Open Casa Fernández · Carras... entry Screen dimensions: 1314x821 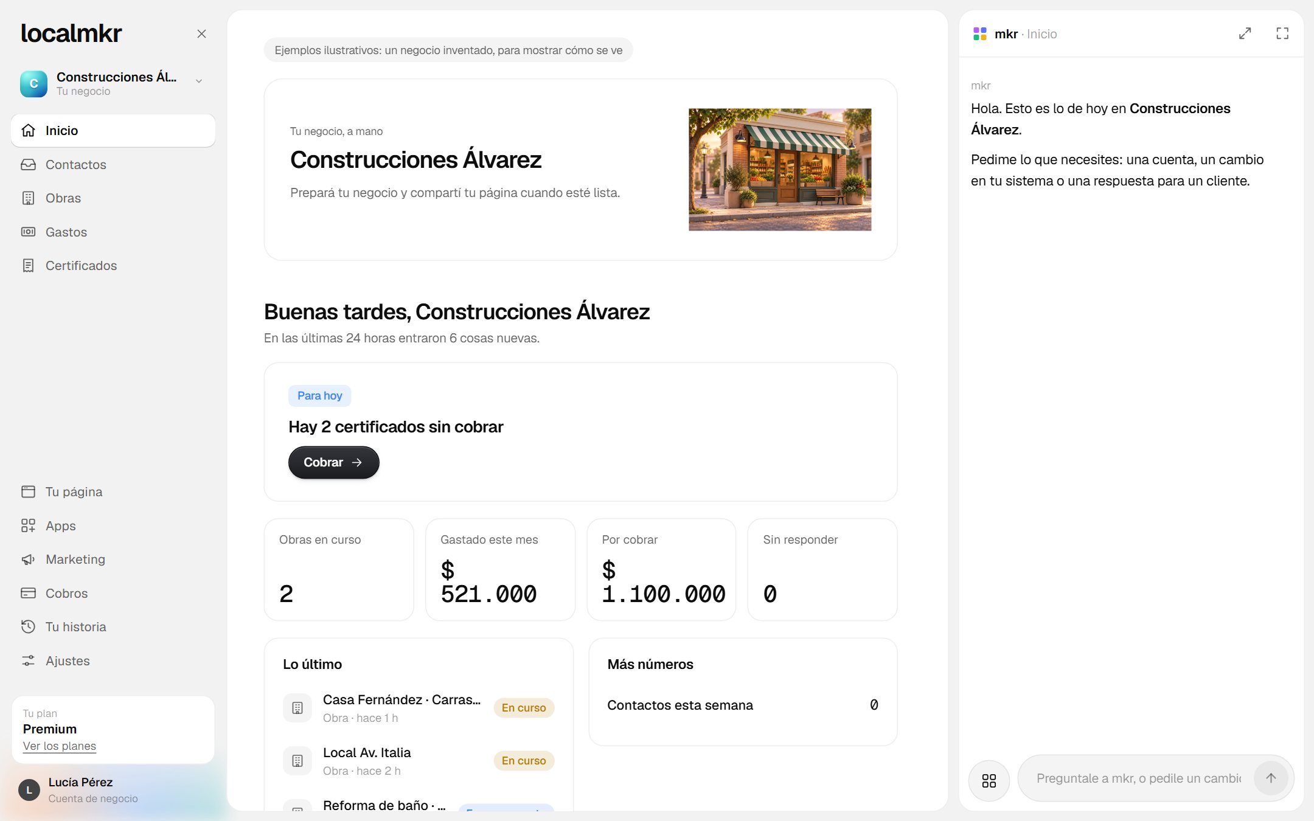pyautogui.click(x=419, y=708)
